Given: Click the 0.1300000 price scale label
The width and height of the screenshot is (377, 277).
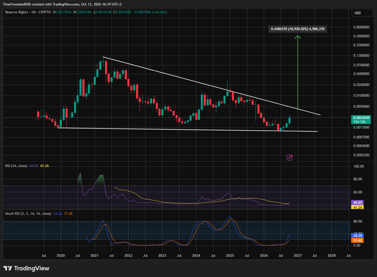Looking at the screenshot, I should click(361, 56).
